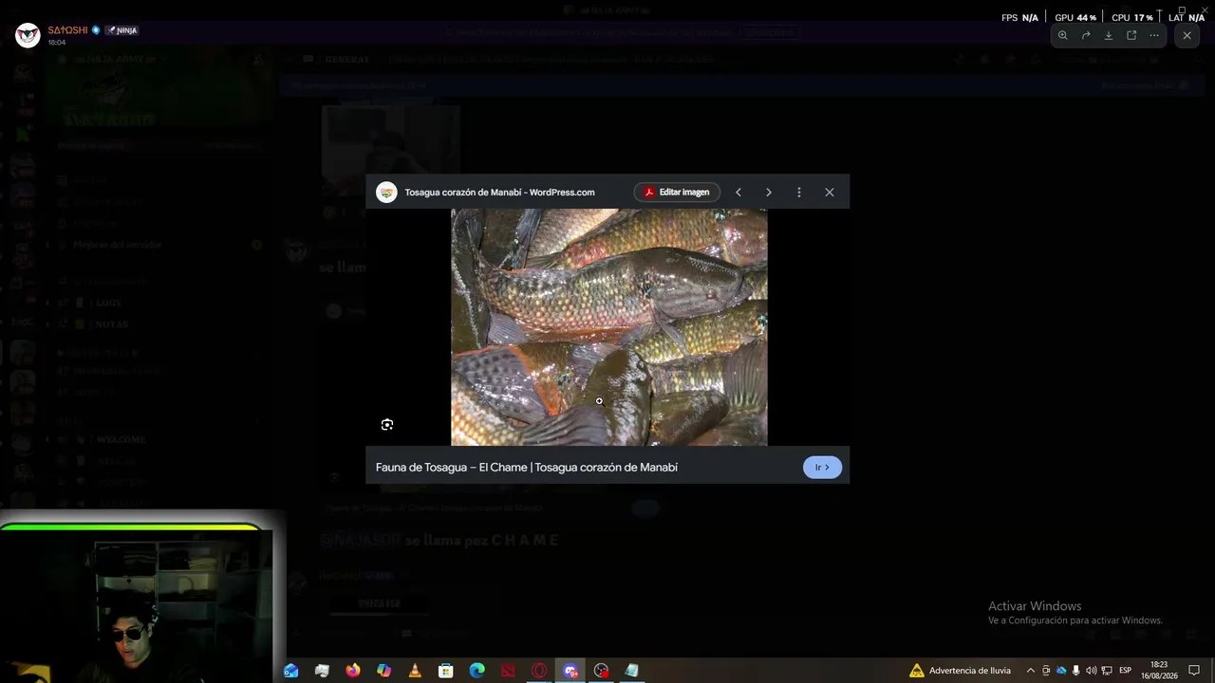Viewport: 1215px width, 683px height.
Task: Click the NINJA role tag
Action: (121, 30)
